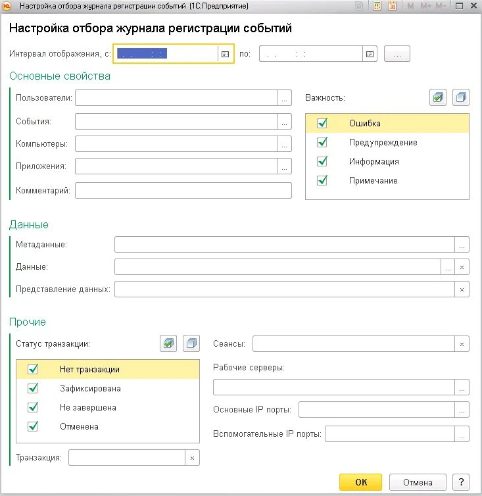Open selection ellipsis for Данные field

click(x=448, y=267)
